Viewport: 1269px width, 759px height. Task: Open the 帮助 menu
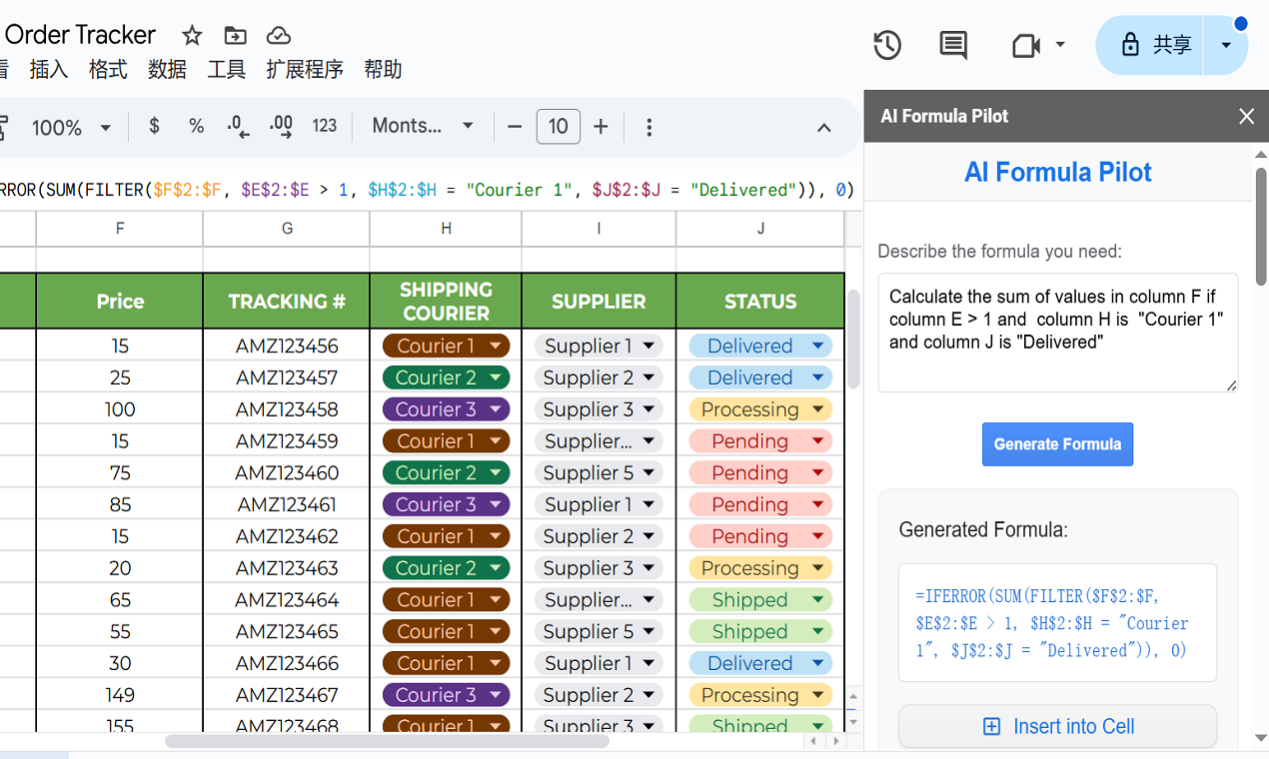pos(383,69)
